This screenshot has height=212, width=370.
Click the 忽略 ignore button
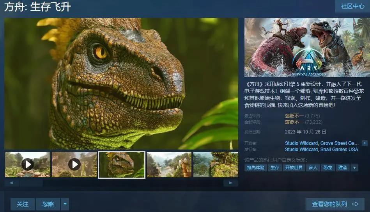[48, 204]
